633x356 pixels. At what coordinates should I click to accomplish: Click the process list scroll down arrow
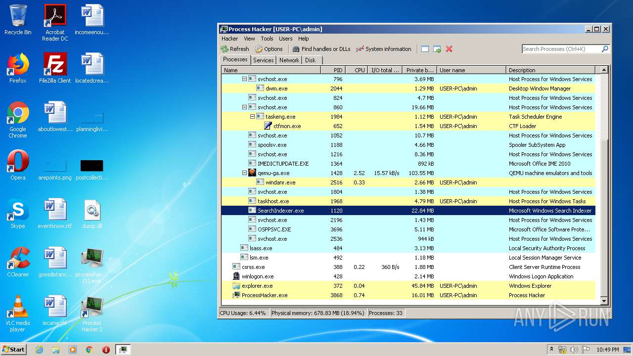pos(603,301)
